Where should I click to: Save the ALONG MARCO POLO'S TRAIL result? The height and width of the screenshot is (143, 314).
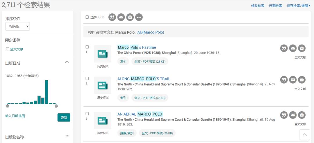pyautogui.click(x=302, y=80)
